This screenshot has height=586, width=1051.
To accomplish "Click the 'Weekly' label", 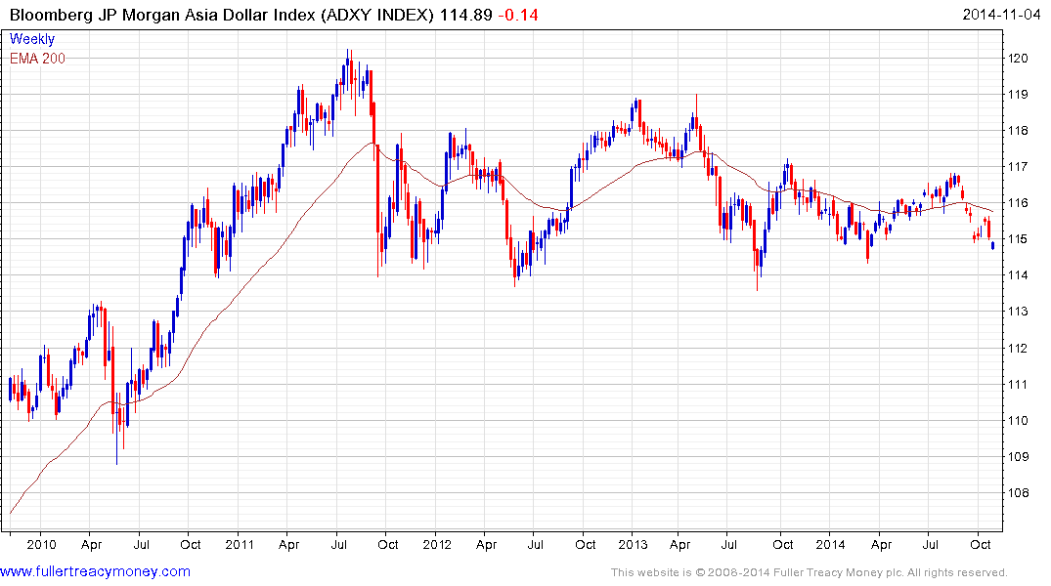I will tap(32, 39).
